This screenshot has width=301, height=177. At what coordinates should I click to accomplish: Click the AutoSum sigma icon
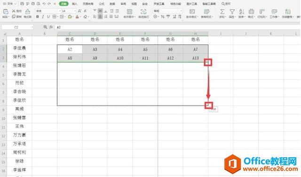(222, 12)
